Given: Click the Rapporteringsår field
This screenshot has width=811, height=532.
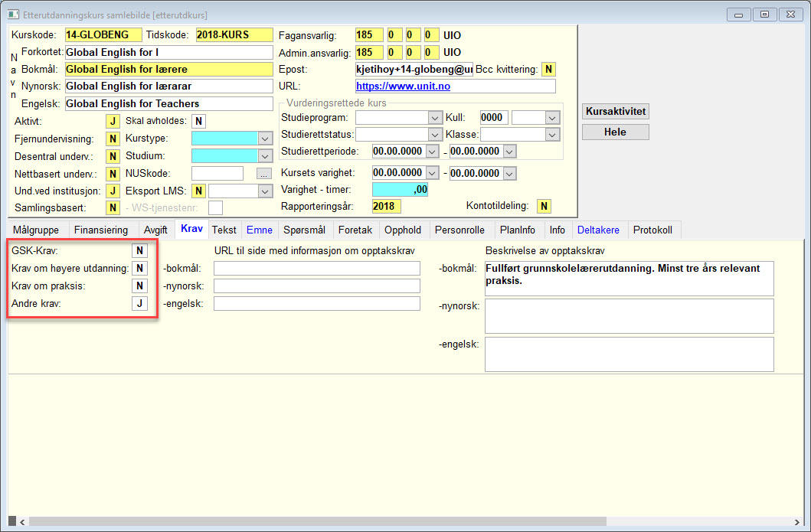Looking at the screenshot, I should tap(387, 206).
